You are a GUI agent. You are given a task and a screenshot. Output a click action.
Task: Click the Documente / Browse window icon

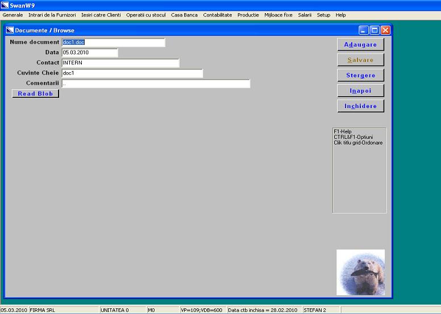pyautogui.click(x=10, y=30)
